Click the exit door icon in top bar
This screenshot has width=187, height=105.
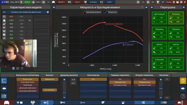coord(174,2)
